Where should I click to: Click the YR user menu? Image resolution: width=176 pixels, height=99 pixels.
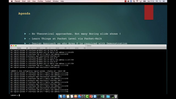click(x=157, y=1)
